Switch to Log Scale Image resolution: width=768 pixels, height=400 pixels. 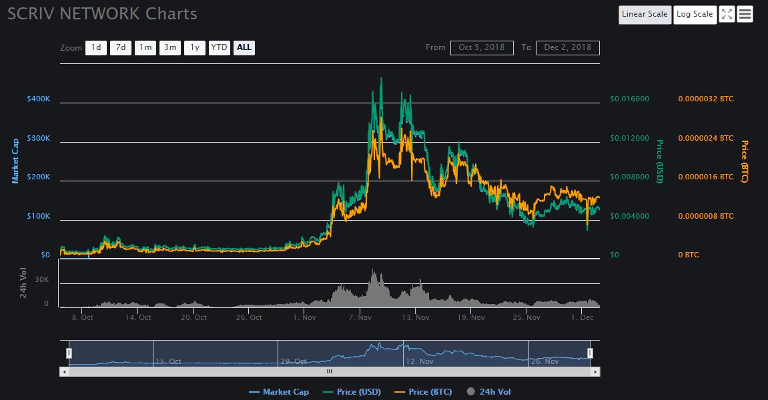click(695, 14)
